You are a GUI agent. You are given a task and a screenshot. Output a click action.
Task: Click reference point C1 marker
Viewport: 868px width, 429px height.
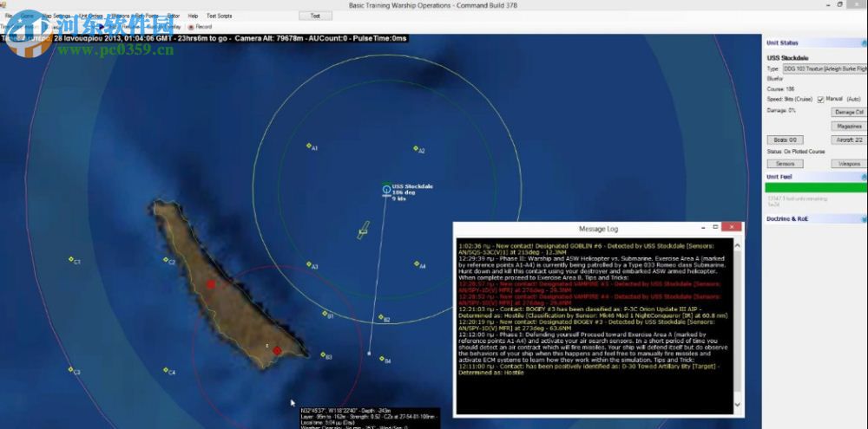(x=71, y=259)
